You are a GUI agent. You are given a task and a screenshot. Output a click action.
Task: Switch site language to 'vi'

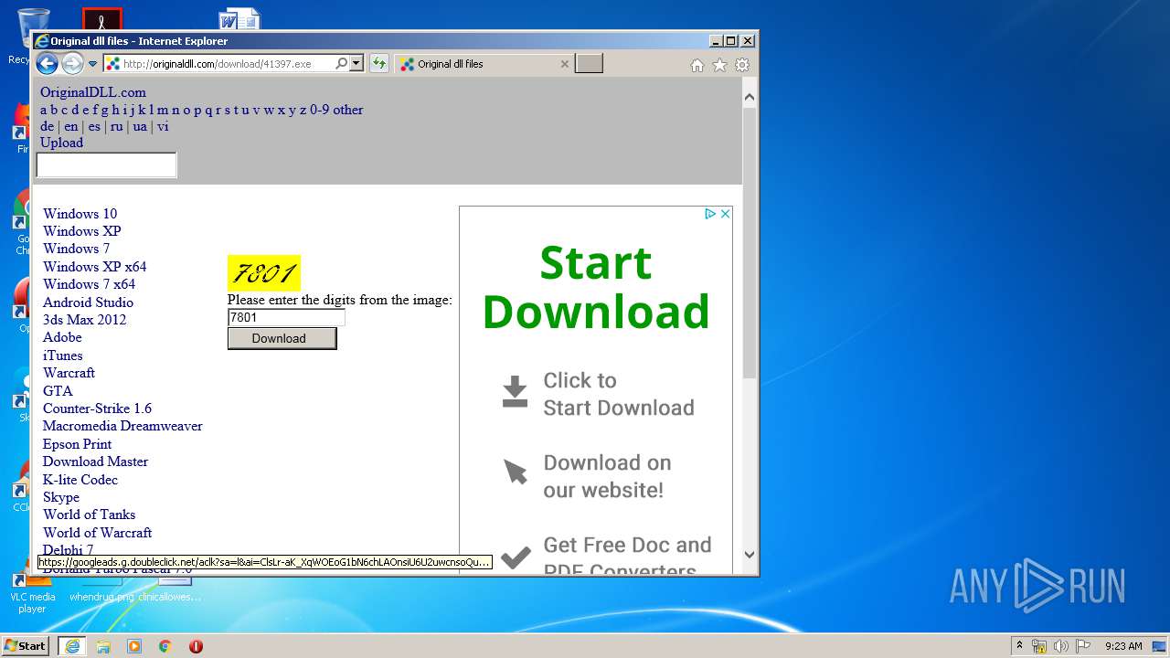[x=163, y=126]
